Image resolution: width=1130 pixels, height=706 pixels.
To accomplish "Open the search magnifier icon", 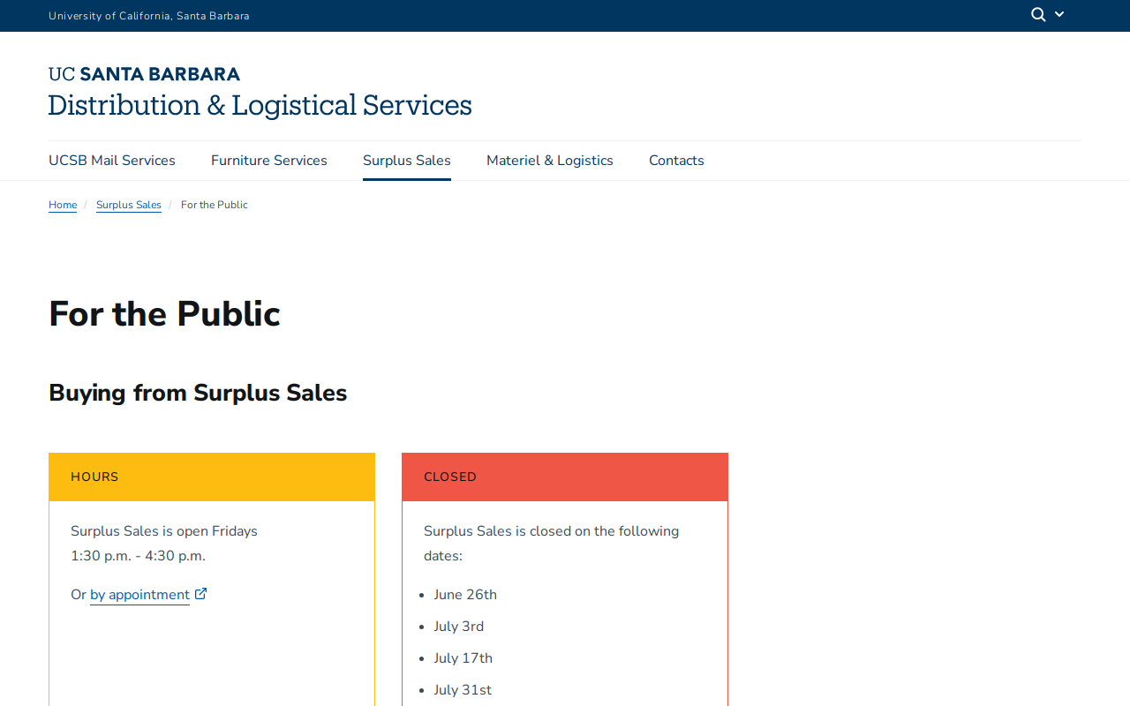I will (1038, 14).
